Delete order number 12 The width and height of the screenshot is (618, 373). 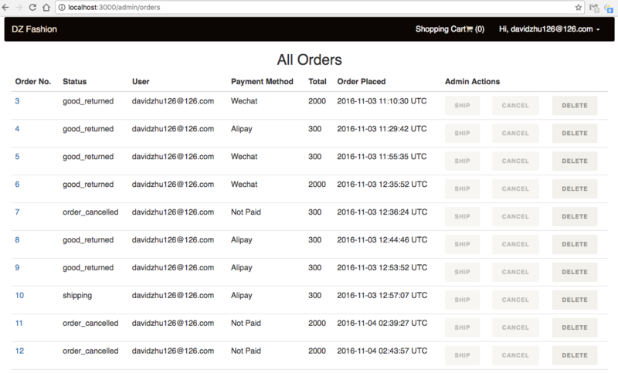575,355
